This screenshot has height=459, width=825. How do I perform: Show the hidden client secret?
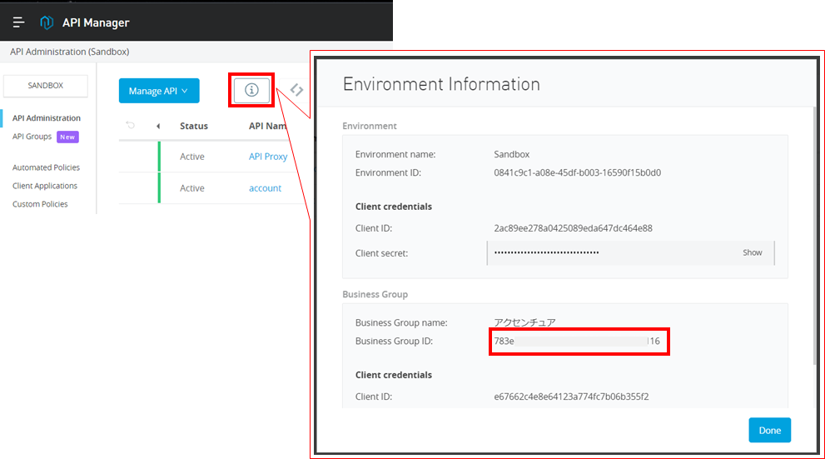(752, 252)
